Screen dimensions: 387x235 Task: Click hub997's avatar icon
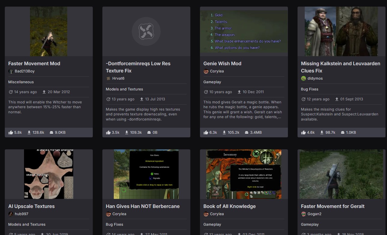point(11,214)
